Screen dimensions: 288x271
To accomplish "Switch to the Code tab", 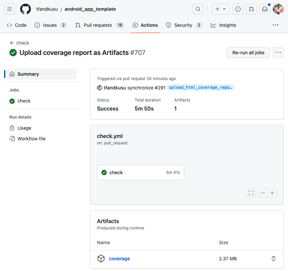I will [16, 25].
